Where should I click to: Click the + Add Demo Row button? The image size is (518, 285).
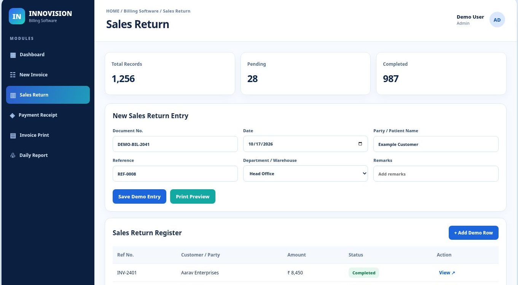coord(473,233)
